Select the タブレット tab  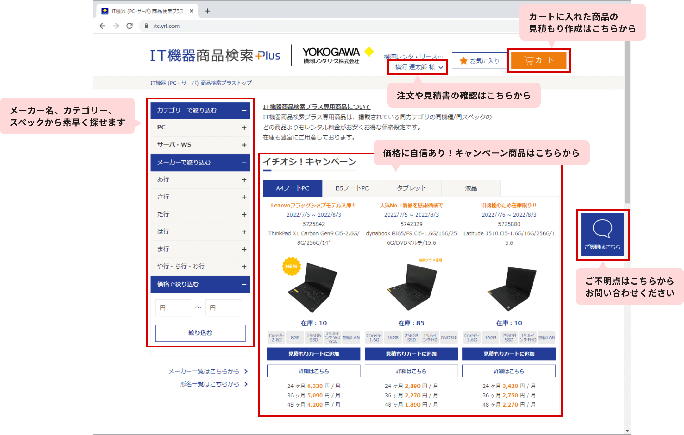click(411, 188)
